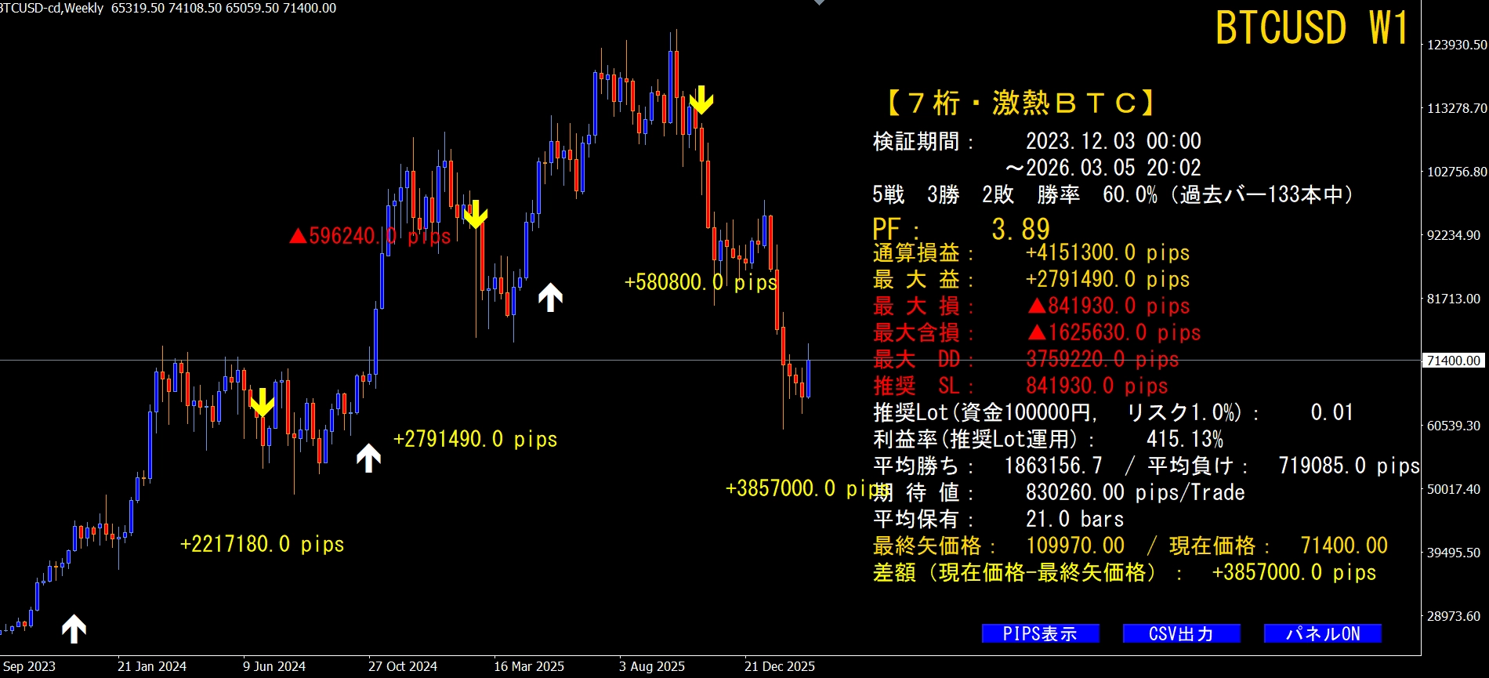Click the 平均保有 value 21.0 bars

[1075, 519]
